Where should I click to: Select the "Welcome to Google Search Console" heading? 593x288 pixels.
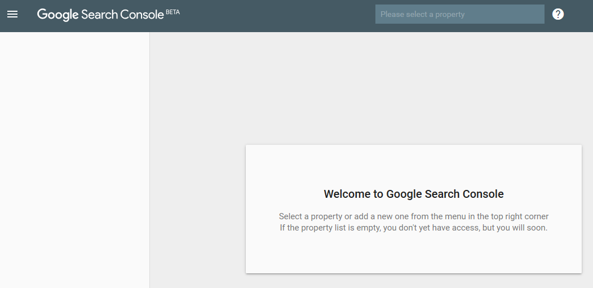tap(413, 194)
